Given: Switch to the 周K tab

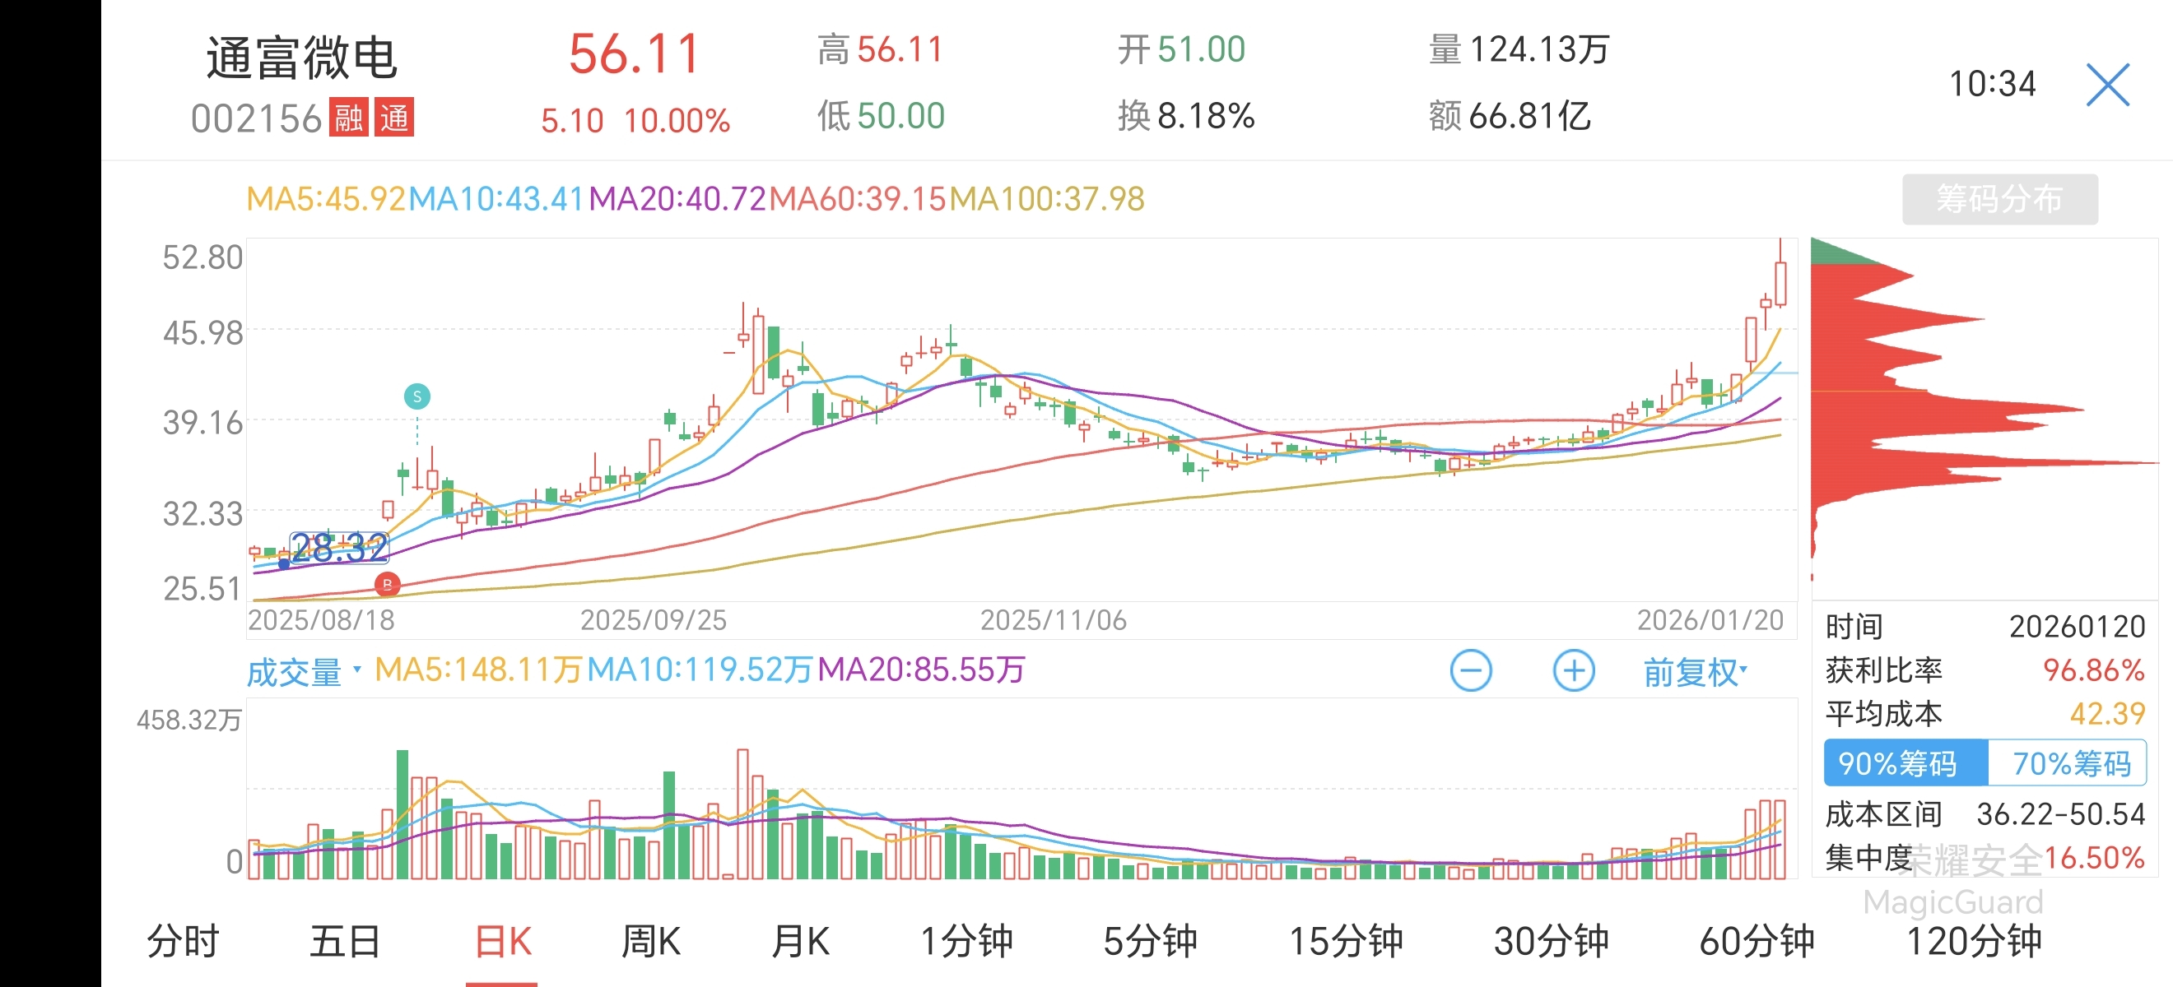Looking at the screenshot, I should (650, 941).
